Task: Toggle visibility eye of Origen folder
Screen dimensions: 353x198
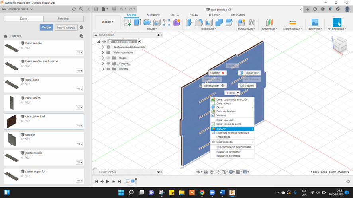Action: click(108, 58)
